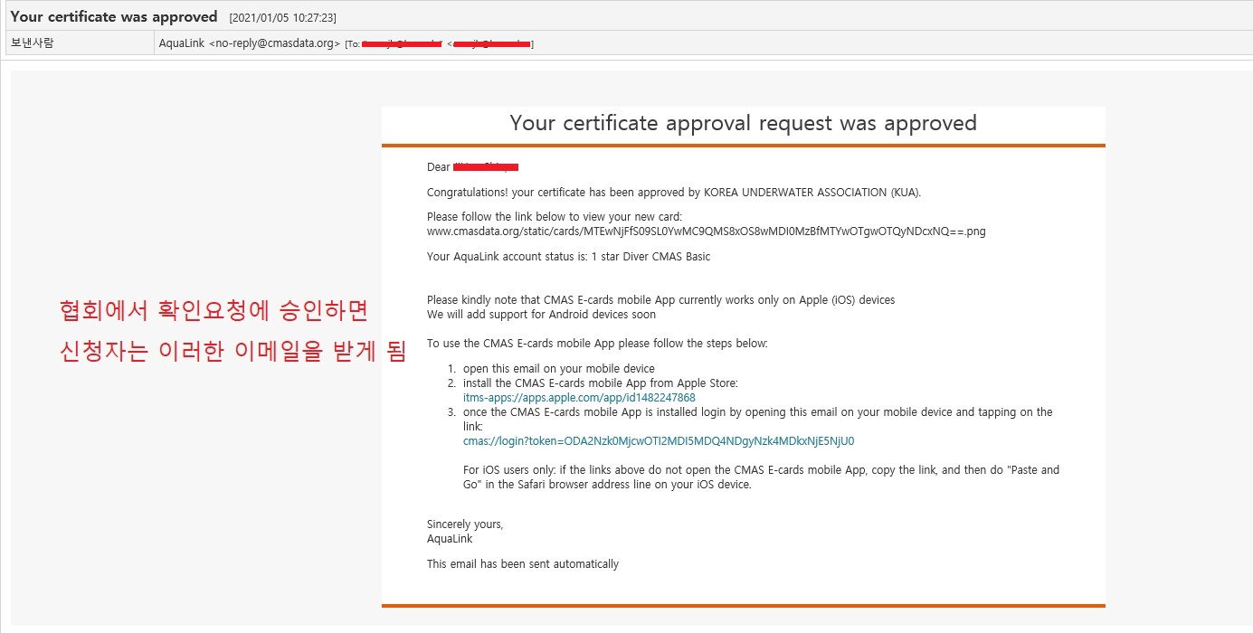Click the 'works only on Apple (iOS) devices' sentence
The height and width of the screenshot is (633, 1253).
[661, 300]
